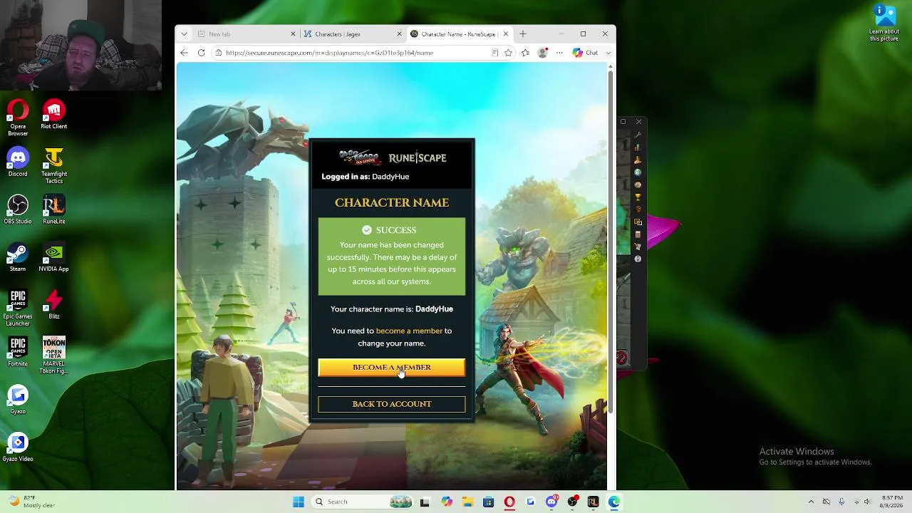Open RuneLite Configuration wrench icon in sidebar
This screenshot has height=513, width=912.
(638, 135)
